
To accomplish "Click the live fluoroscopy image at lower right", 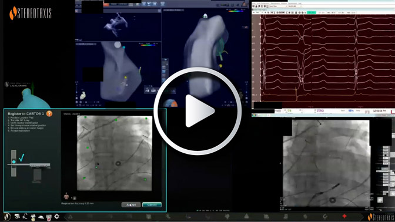I will [x=327, y=164].
